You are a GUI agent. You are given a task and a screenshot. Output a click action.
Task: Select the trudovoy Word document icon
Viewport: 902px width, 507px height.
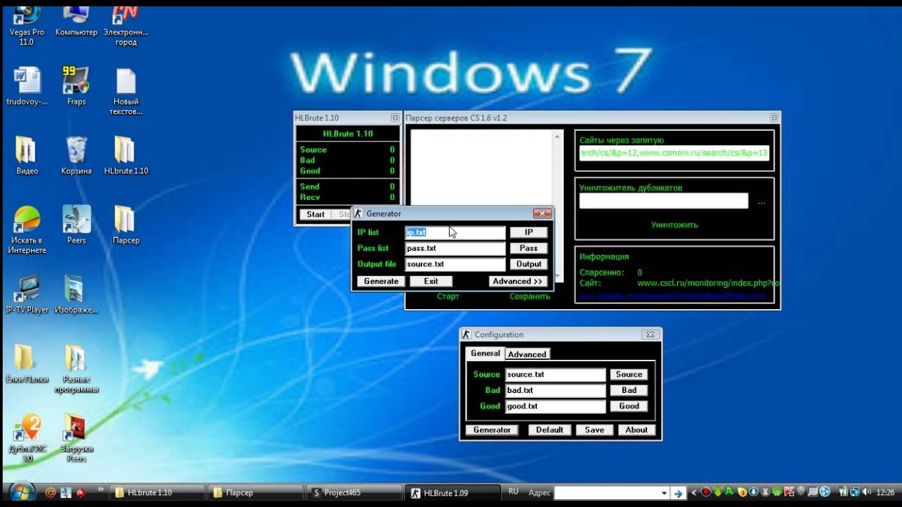[x=27, y=86]
